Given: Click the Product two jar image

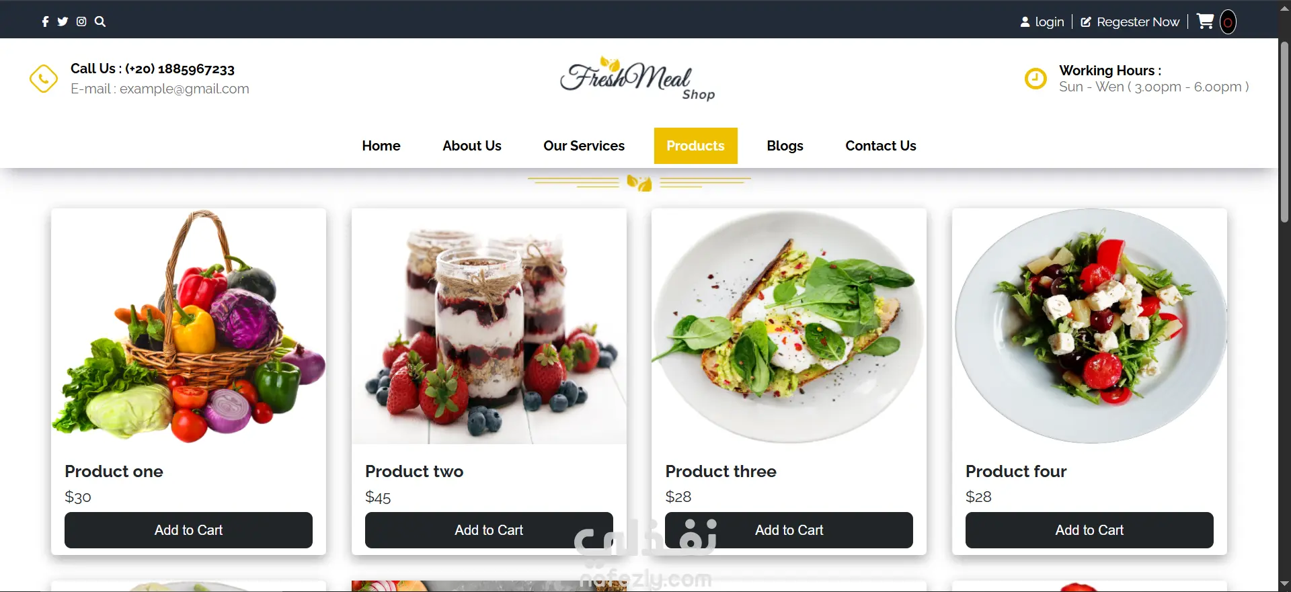Looking at the screenshot, I should click(x=489, y=327).
